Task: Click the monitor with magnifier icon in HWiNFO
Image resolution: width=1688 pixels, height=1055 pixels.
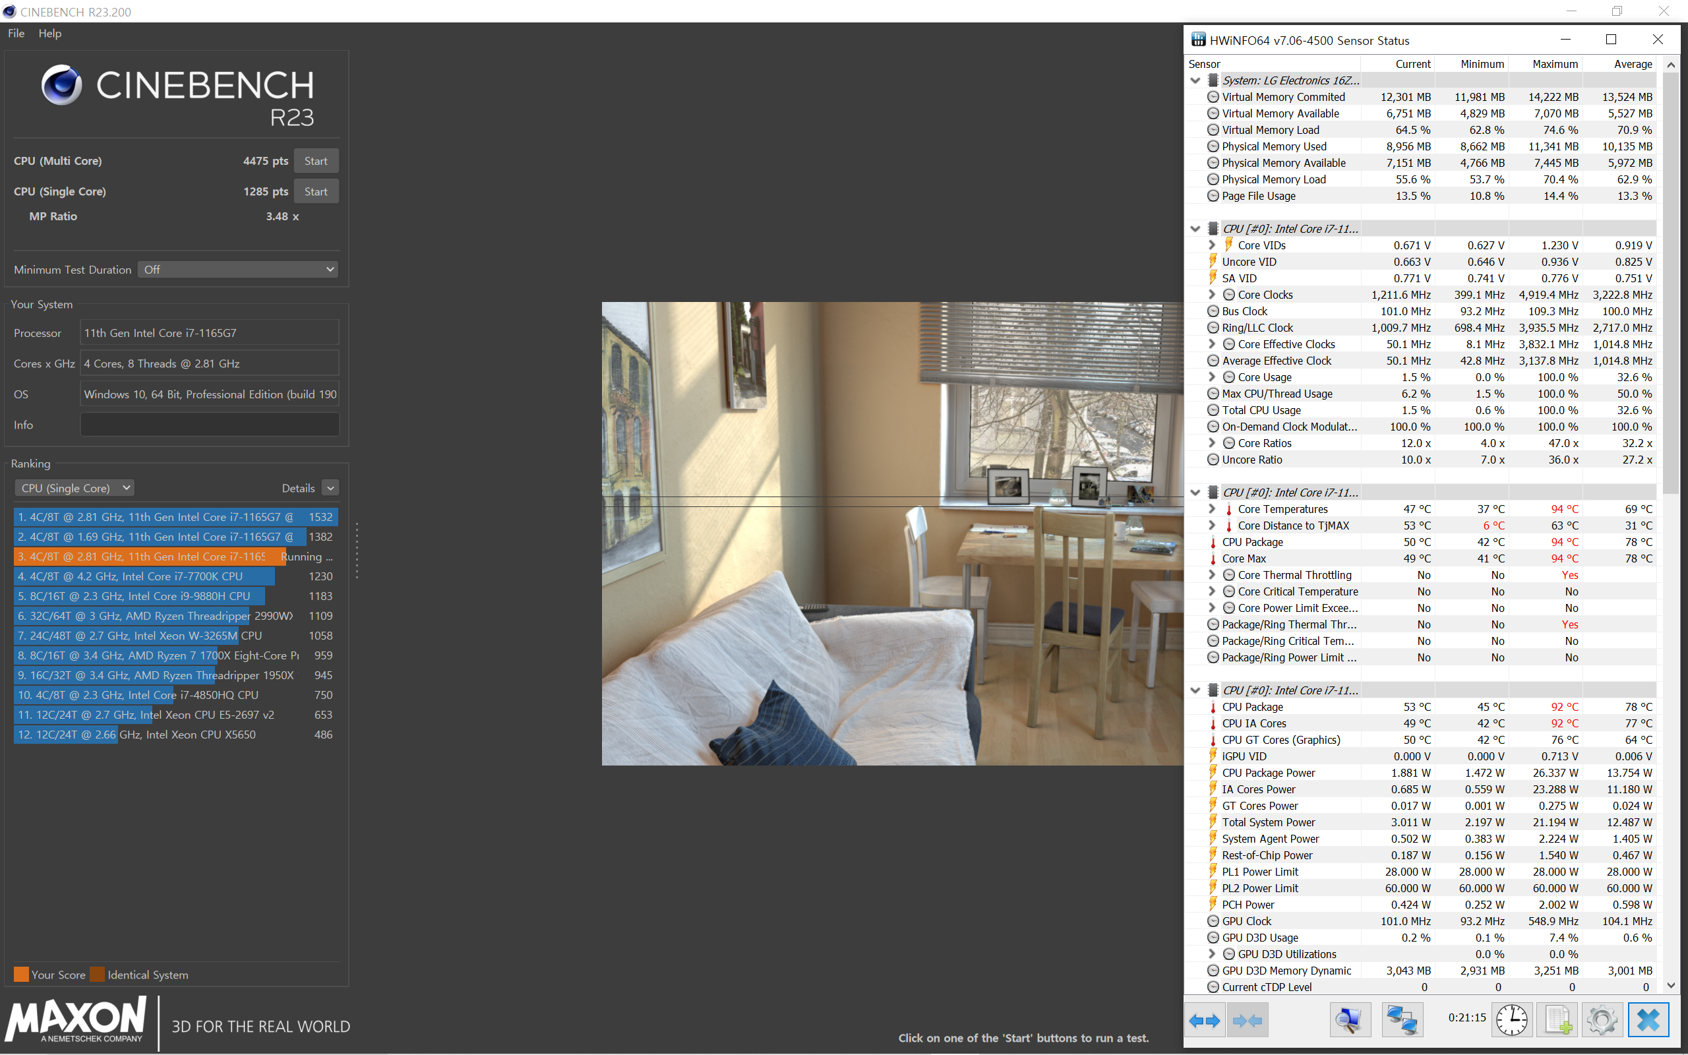Action: [x=1349, y=1020]
